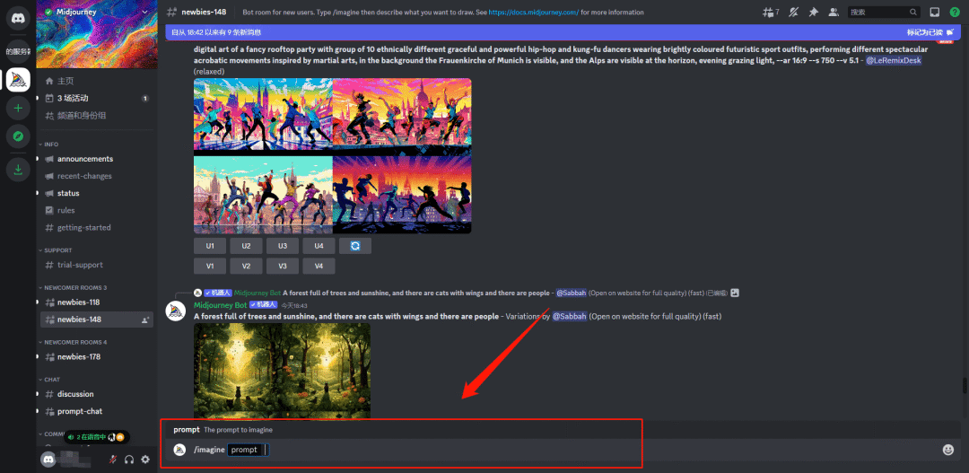Click the V1 variation button
The width and height of the screenshot is (969, 473).
(x=210, y=266)
